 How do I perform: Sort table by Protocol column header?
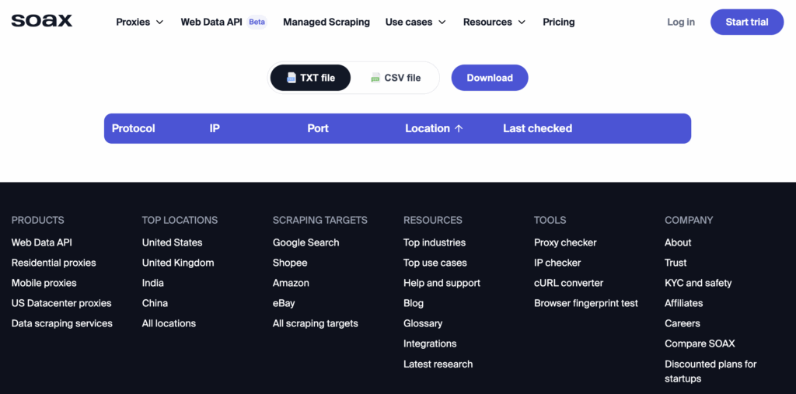tap(134, 128)
